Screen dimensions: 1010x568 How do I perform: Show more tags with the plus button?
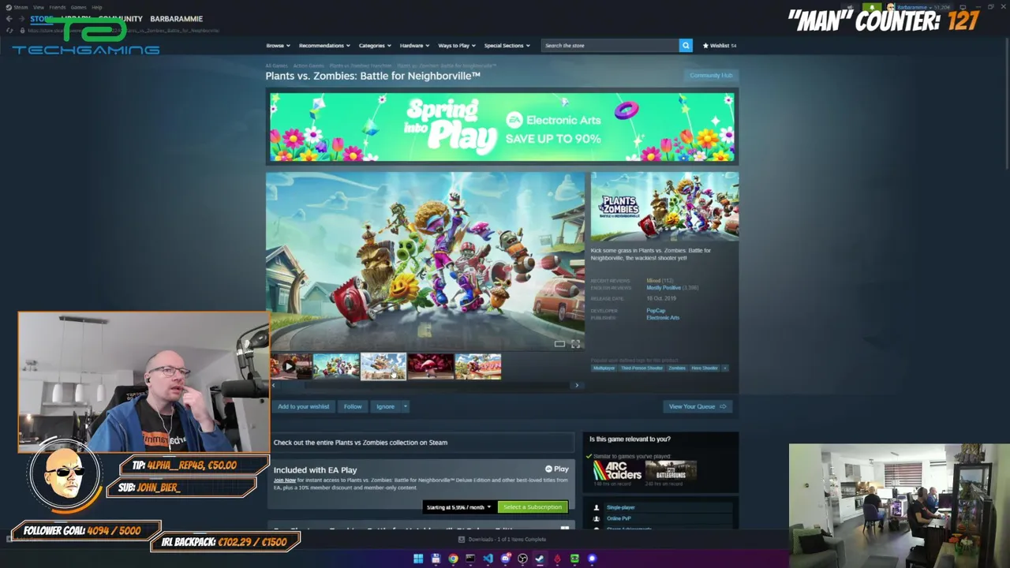click(x=724, y=368)
